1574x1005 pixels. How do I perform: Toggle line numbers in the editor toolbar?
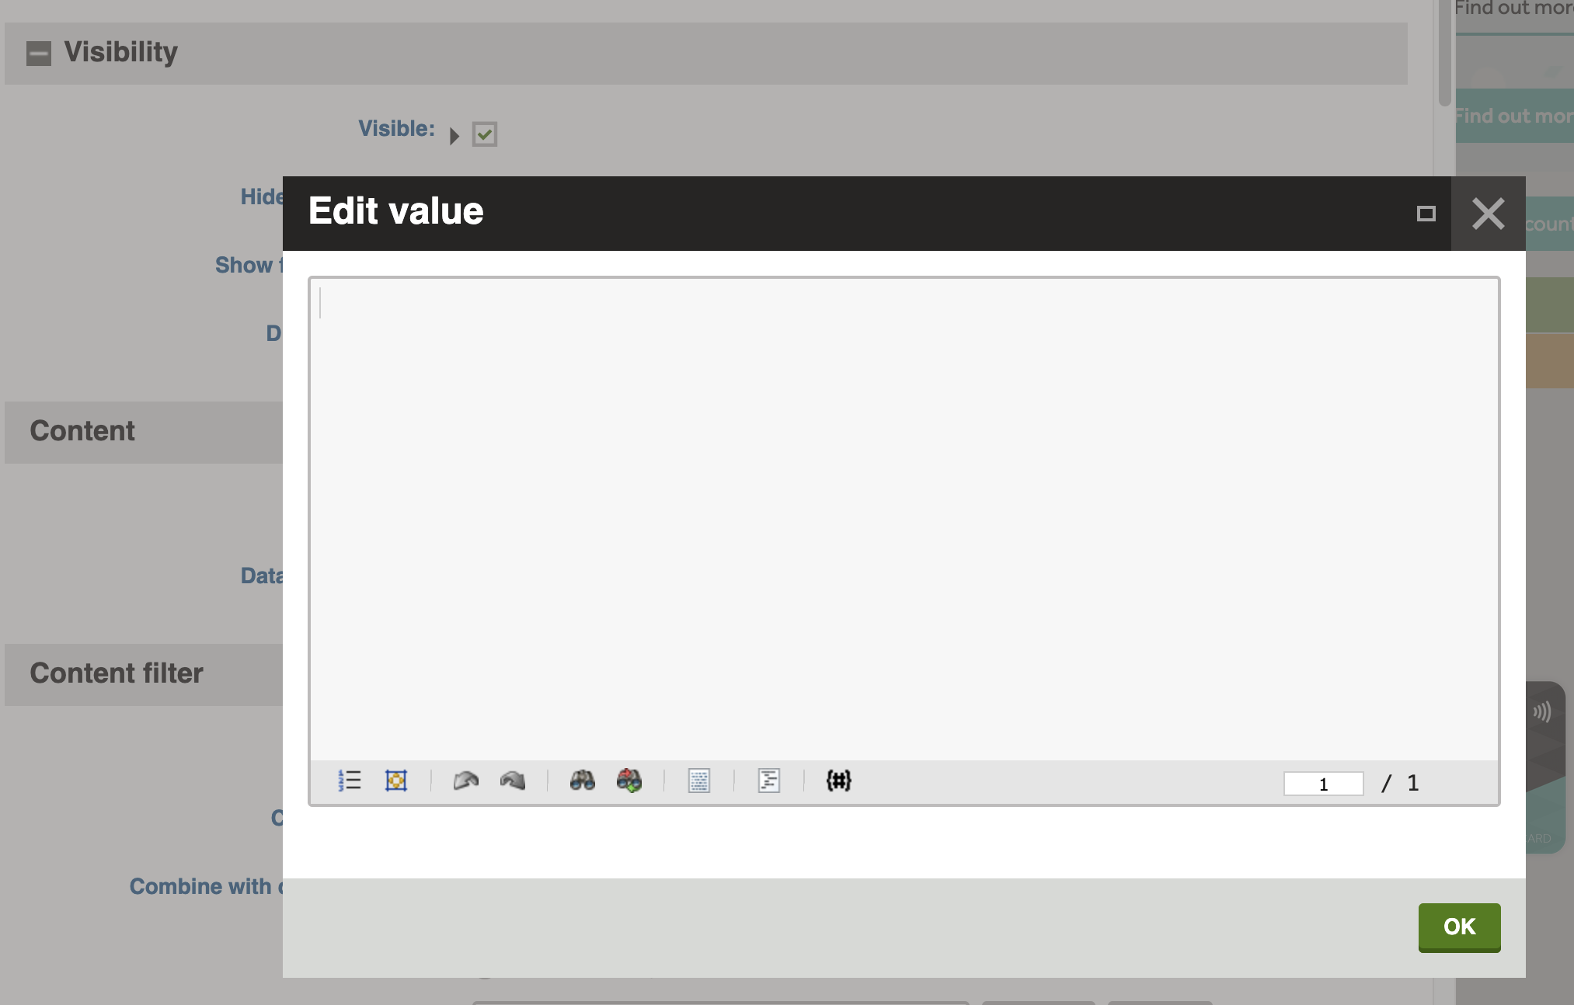pos(350,781)
